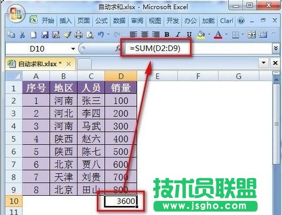Image resolution: width=282 pixels, height=215 pixels.
Task: Center-align the cell text
Action: click(x=144, y=35)
